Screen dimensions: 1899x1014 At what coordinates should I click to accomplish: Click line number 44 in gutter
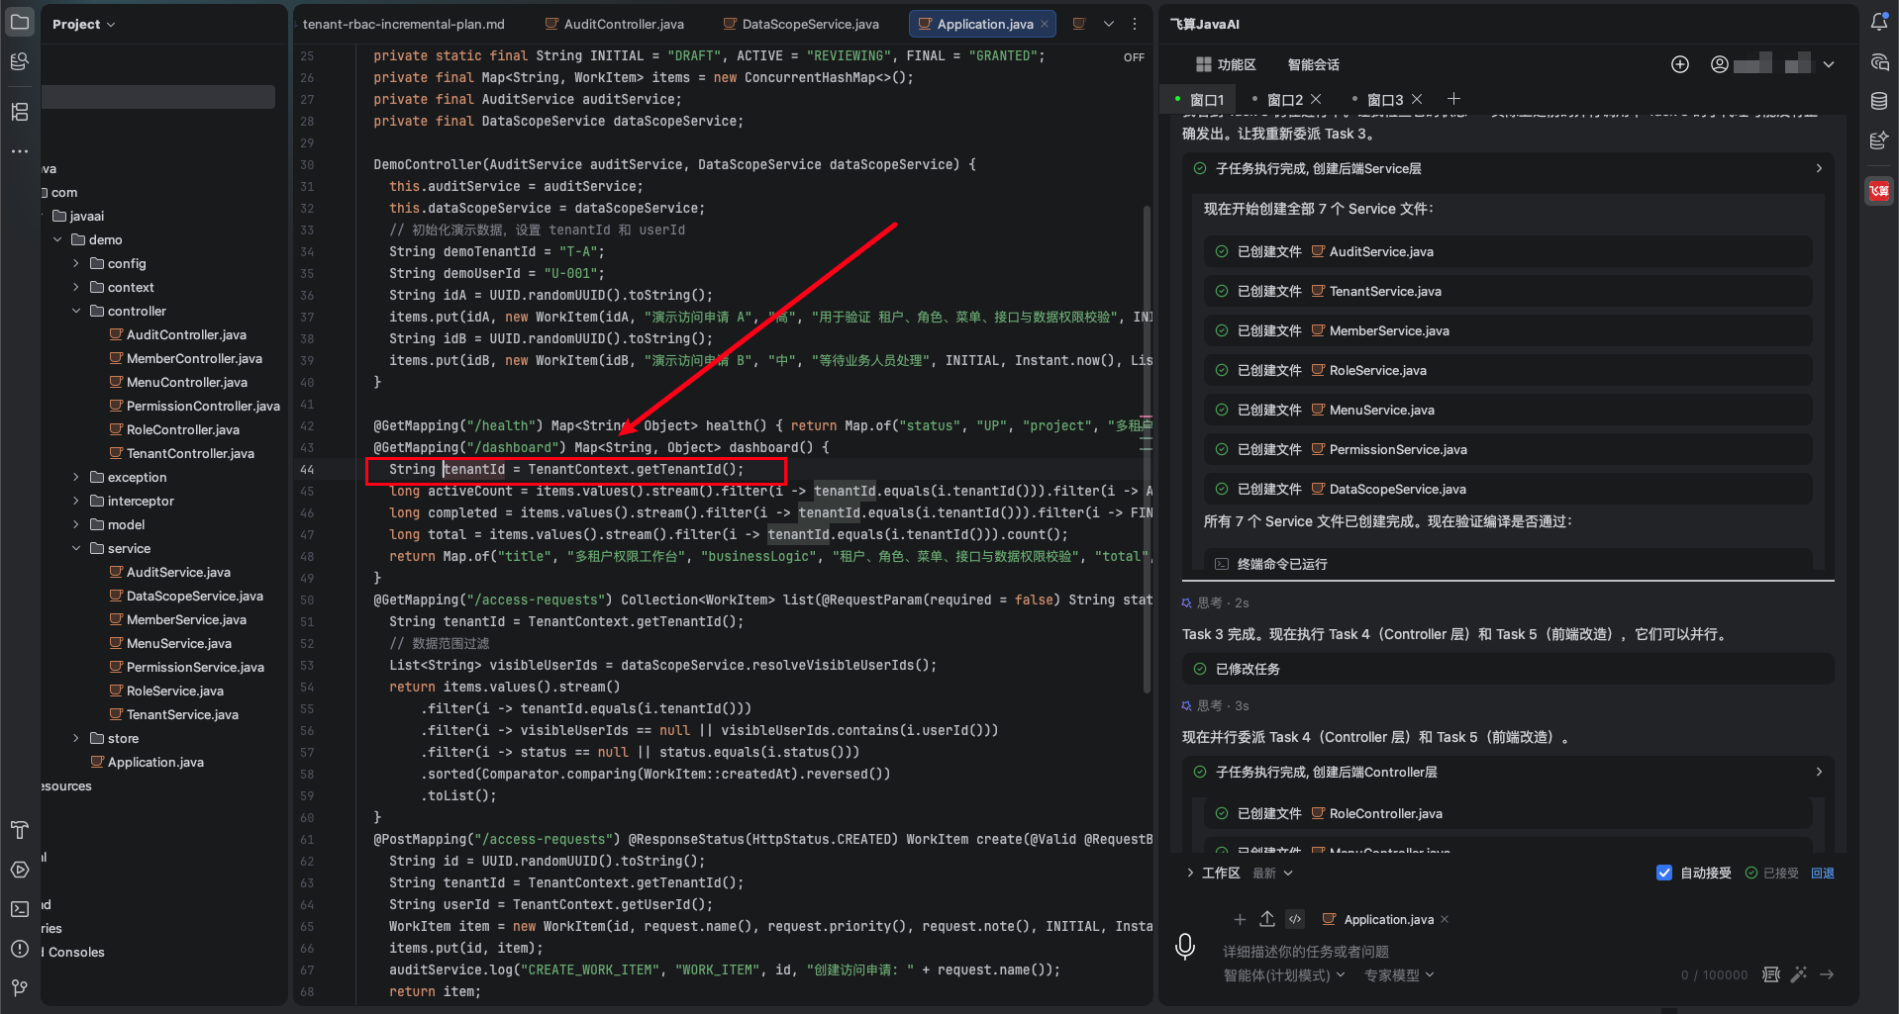[307, 469]
